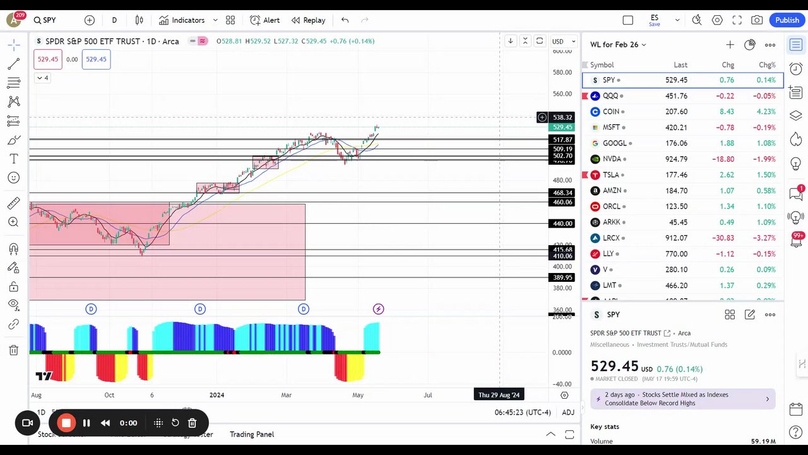Sort watchlist by Last column header
Image resolution: width=808 pixels, height=455 pixels.
[x=680, y=65]
